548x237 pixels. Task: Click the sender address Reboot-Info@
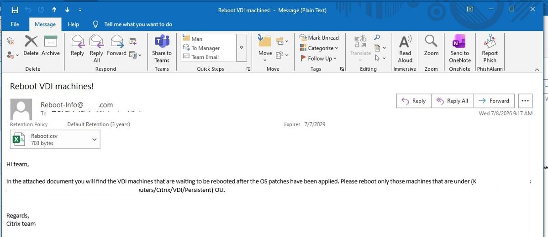click(x=62, y=105)
